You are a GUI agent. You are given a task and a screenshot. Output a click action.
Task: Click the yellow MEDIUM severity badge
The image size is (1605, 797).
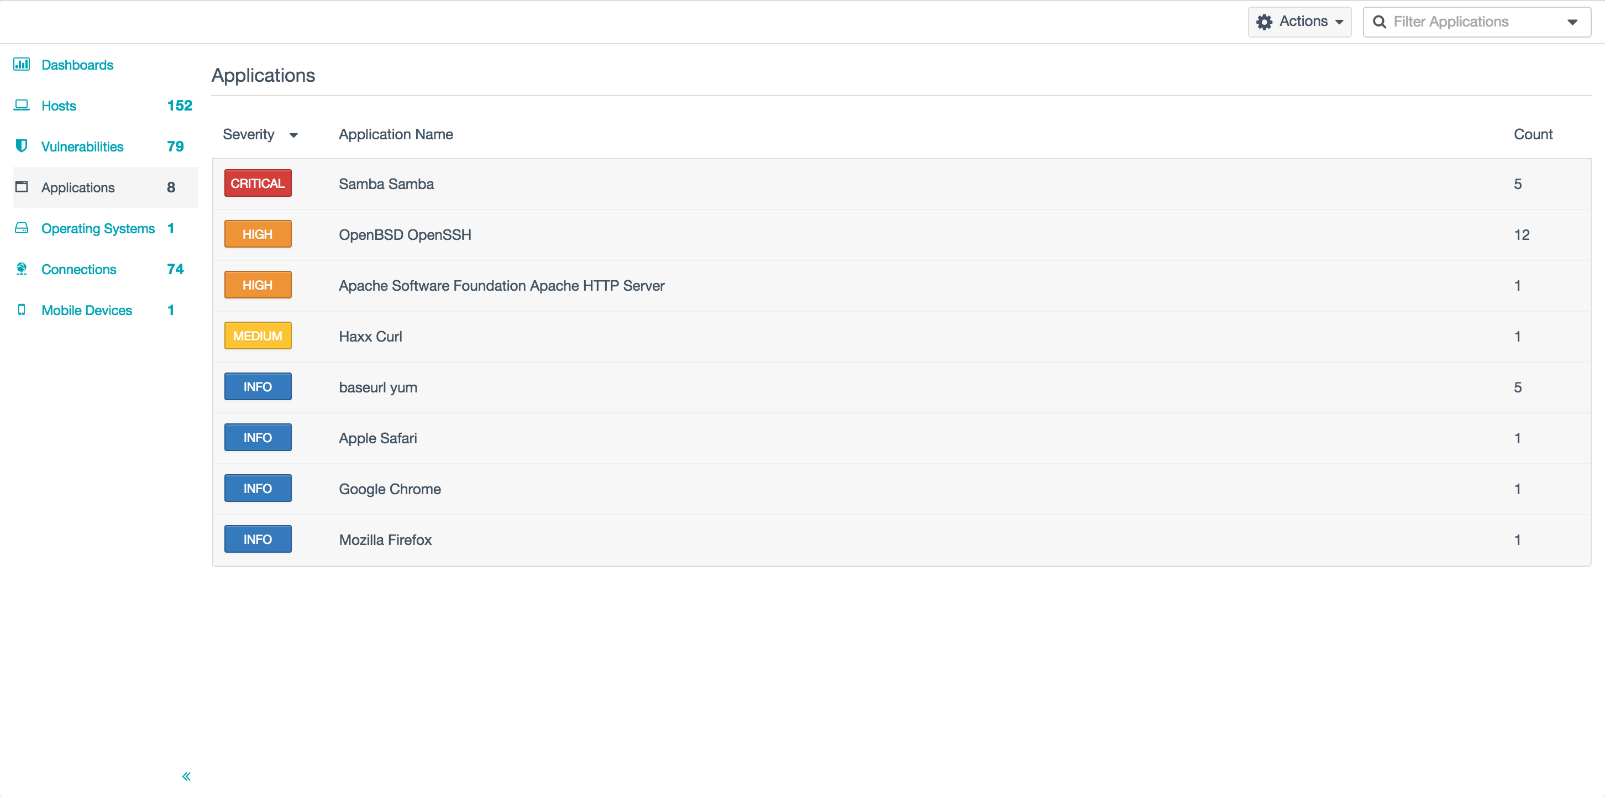pyautogui.click(x=258, y=336)
